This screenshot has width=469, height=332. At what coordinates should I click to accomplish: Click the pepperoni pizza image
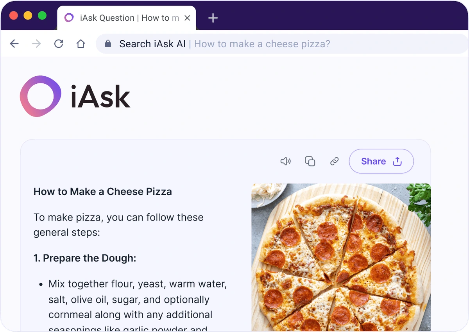click(x=340, y=257)
